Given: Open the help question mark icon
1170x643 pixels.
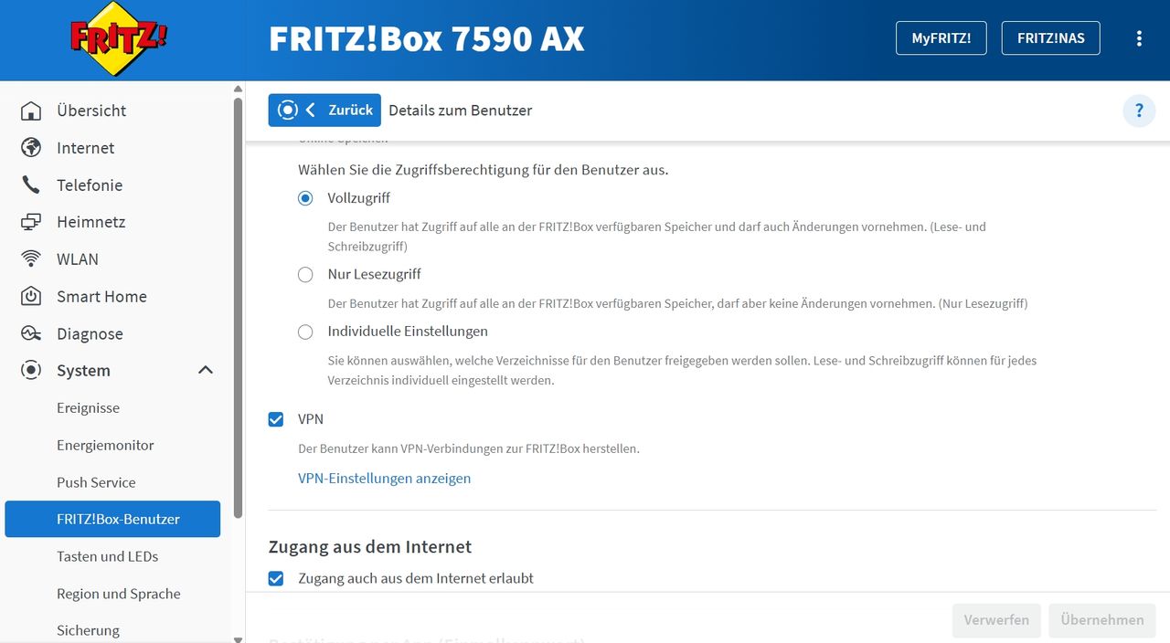Looking at the screenshot, I should (x=1139, y=111).
